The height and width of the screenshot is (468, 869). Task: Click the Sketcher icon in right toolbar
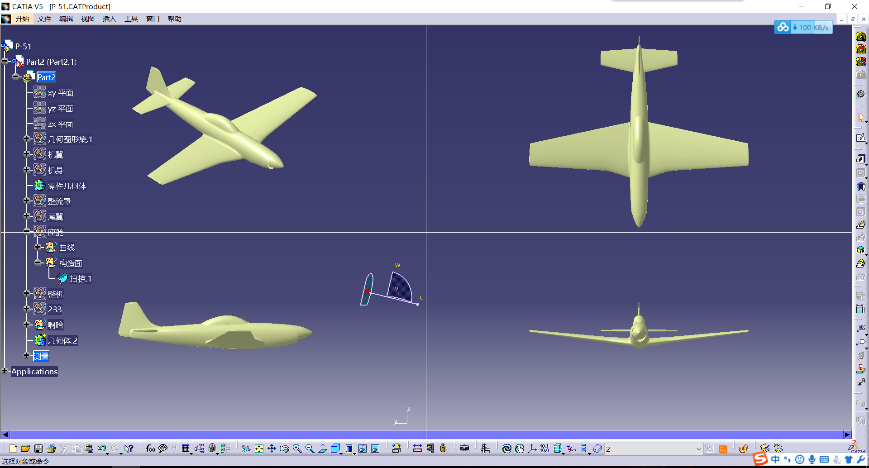click(861, 138)
